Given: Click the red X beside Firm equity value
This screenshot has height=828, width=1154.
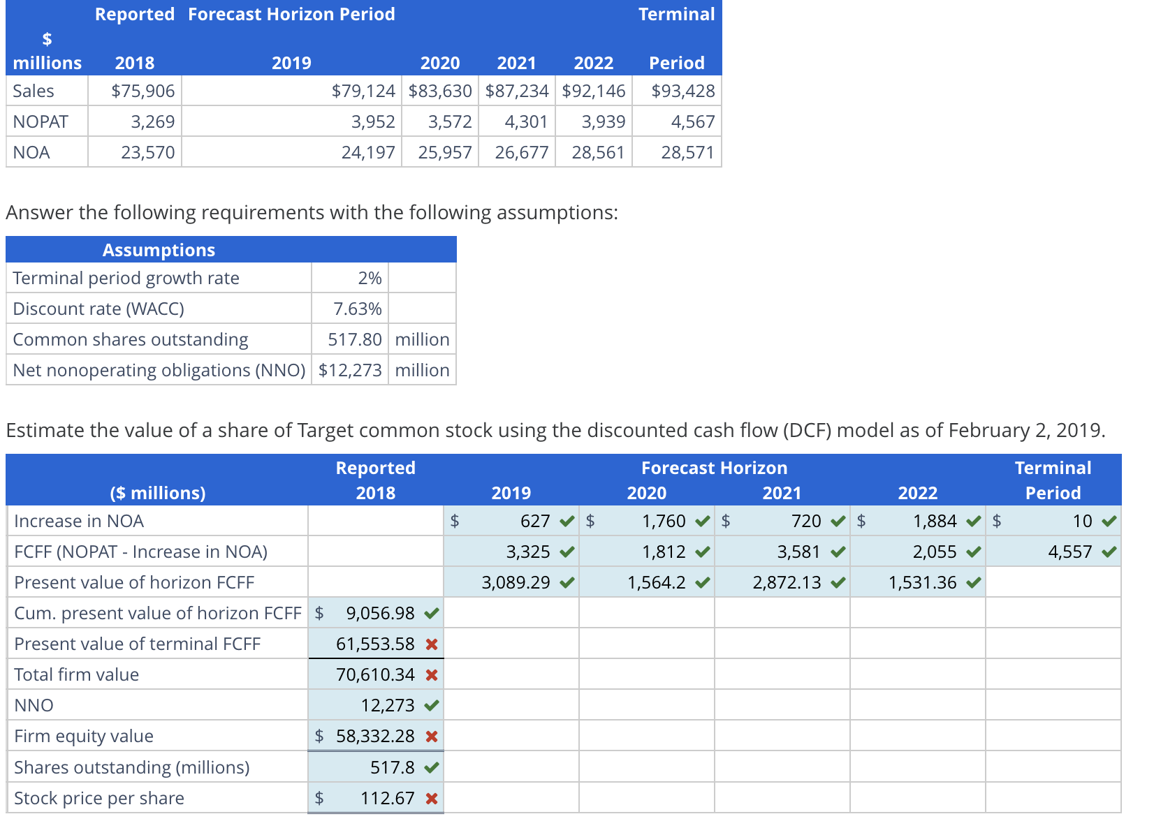Looking at the screenshot, I should [432, 736].
